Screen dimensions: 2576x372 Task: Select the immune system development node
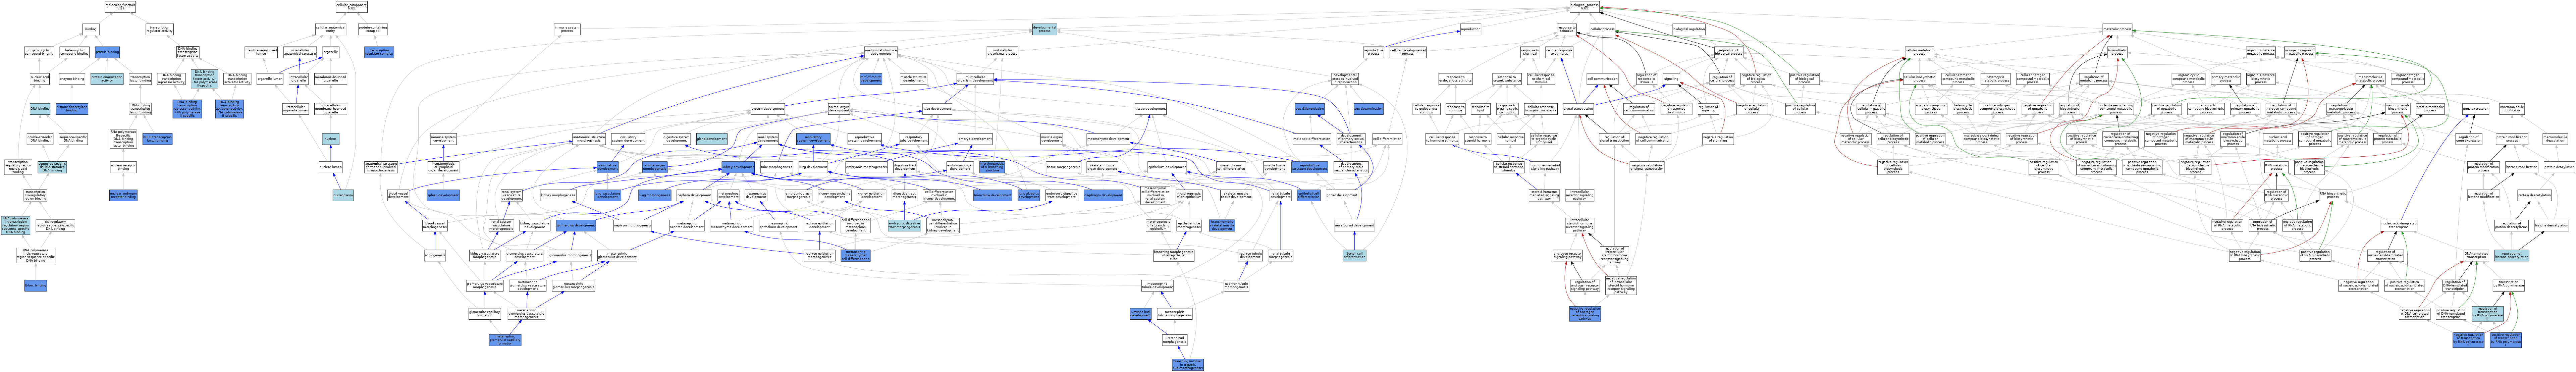(x=443, y=139)
